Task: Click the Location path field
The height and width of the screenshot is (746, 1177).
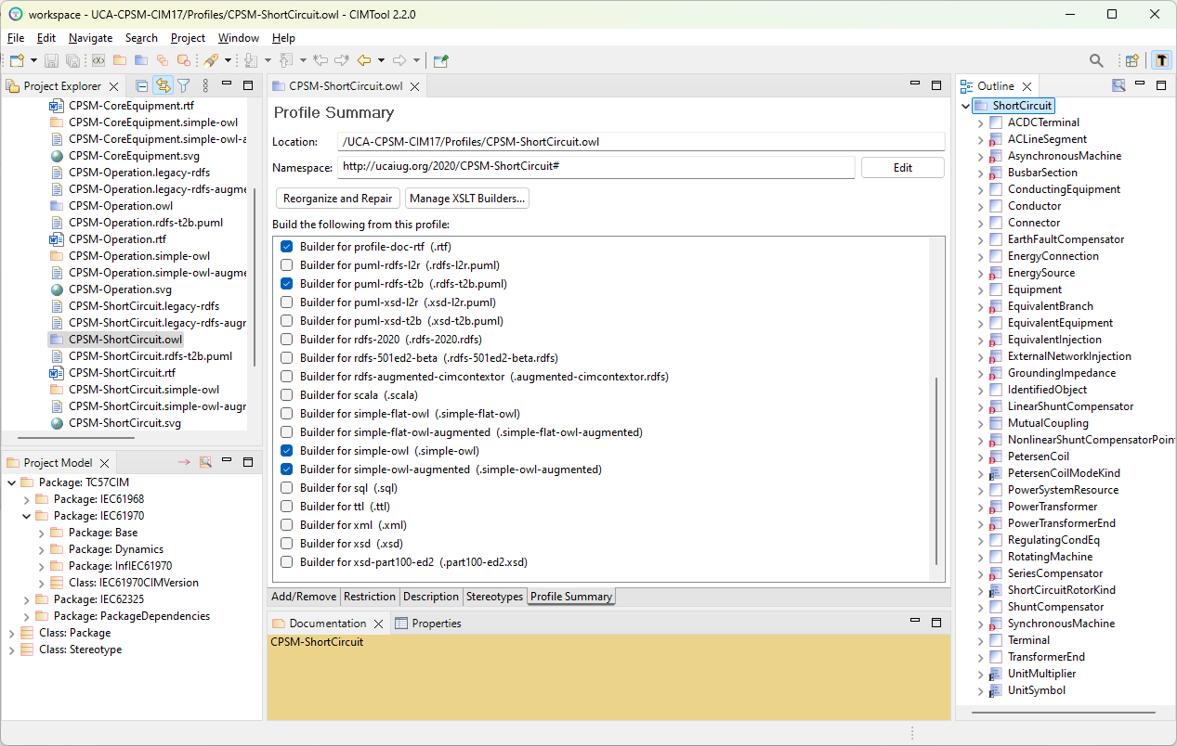Action: point(641,142)
